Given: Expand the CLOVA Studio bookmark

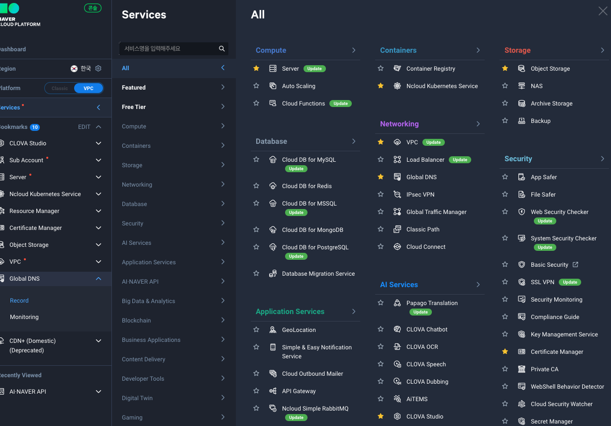Looking at the screenshot, I should click(x=99, y=143).
